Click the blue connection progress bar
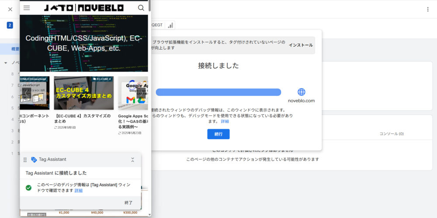The image size is (437, 218). click(218, 92)
